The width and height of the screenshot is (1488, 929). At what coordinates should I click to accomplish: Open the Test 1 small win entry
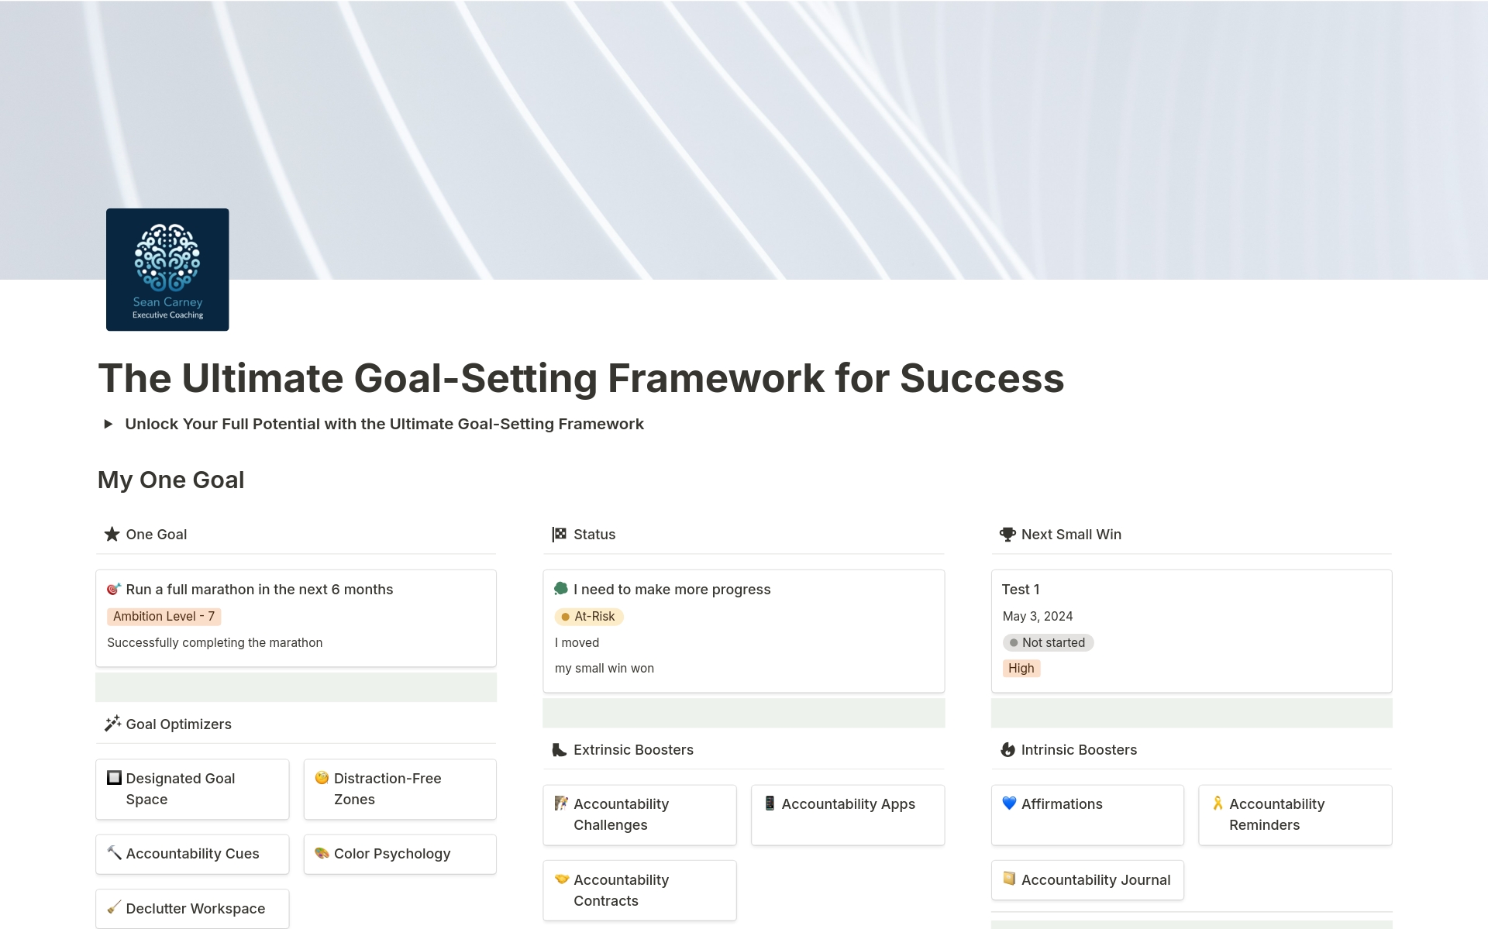coord(1021,589)
